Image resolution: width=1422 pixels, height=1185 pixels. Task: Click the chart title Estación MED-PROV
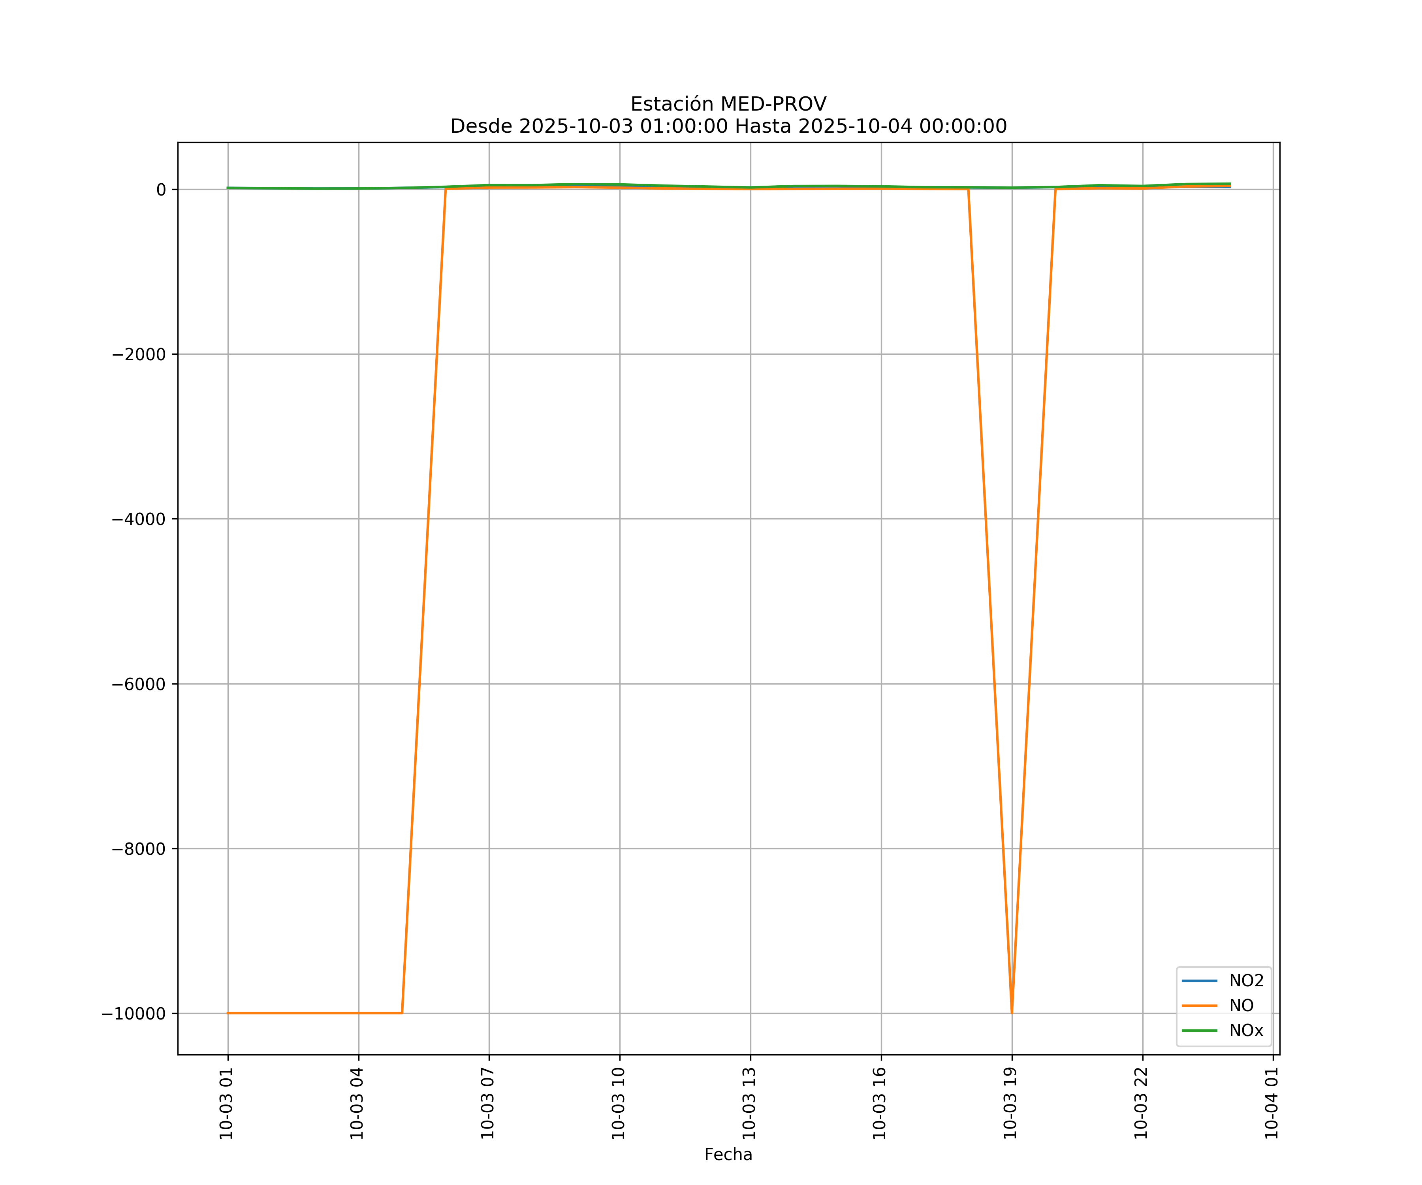point(728,104)
